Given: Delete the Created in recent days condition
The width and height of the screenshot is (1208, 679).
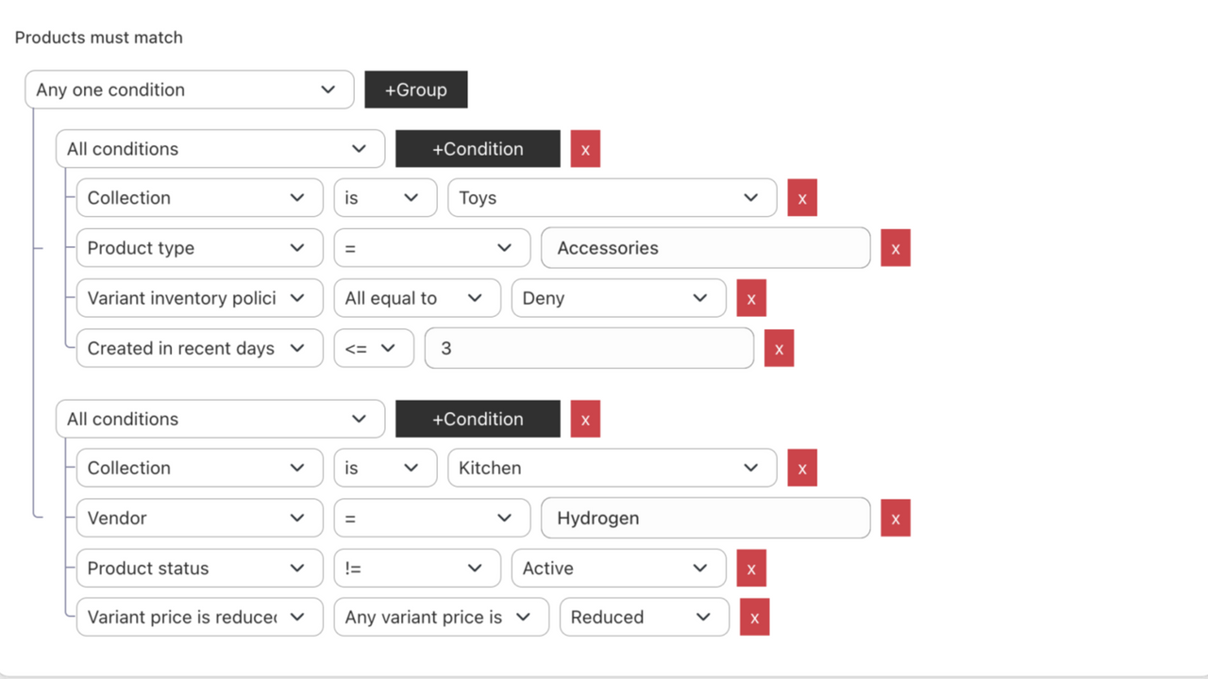Looking at the screenshot, I should point(779,347).
